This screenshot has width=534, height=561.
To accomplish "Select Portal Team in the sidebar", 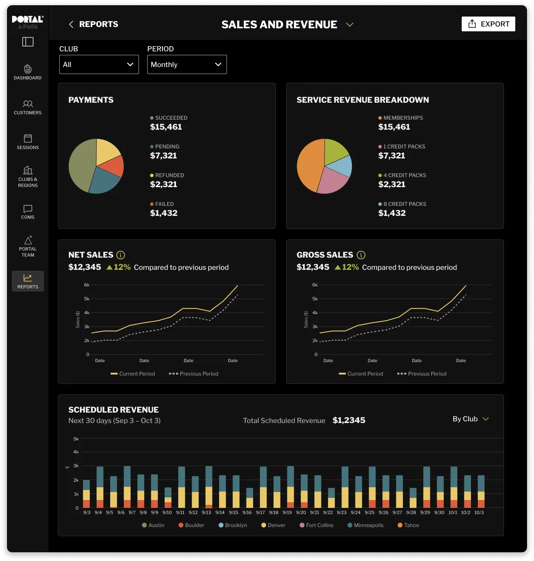I will click(x=27, y=246).
